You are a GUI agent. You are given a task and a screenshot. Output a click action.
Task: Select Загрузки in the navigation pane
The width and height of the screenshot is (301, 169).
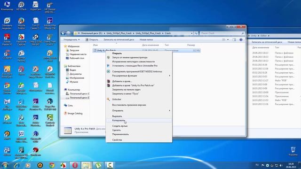74,50
